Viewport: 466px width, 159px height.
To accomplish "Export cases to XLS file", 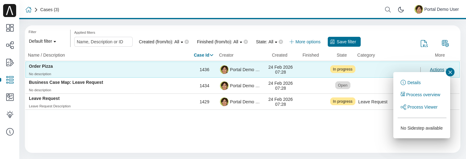I will (424, 44).
